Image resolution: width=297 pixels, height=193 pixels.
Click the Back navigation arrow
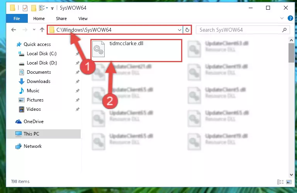coord(14,30)
